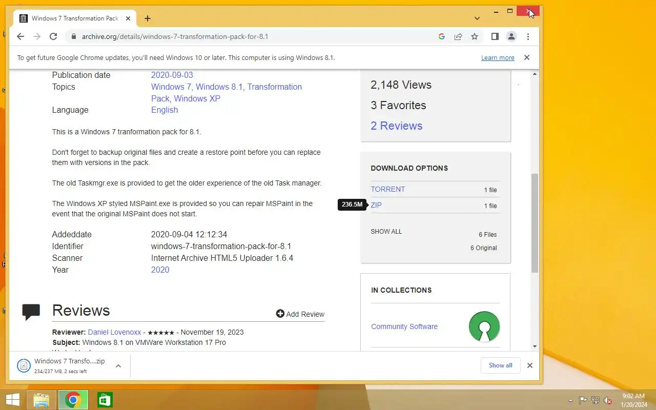656x410 pixels.
Task: Open the Windows 8.1 topic link
Action: click(219, 87)
